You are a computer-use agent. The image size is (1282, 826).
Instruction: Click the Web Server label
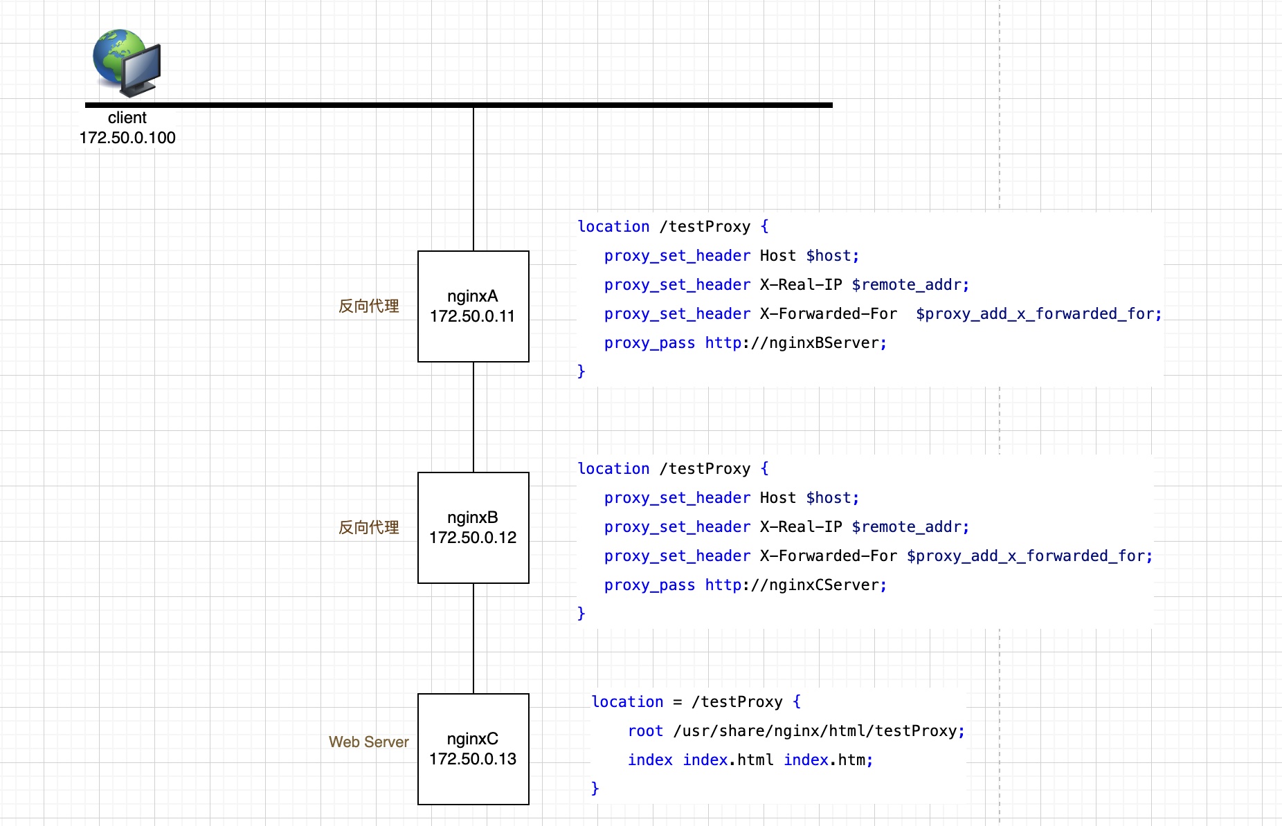369,742
